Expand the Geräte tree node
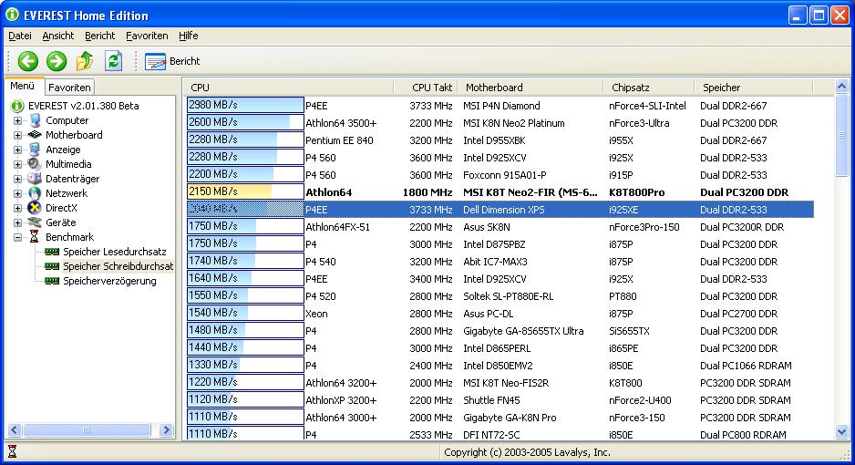Viewport: 855px width, 465px height. 17,222
